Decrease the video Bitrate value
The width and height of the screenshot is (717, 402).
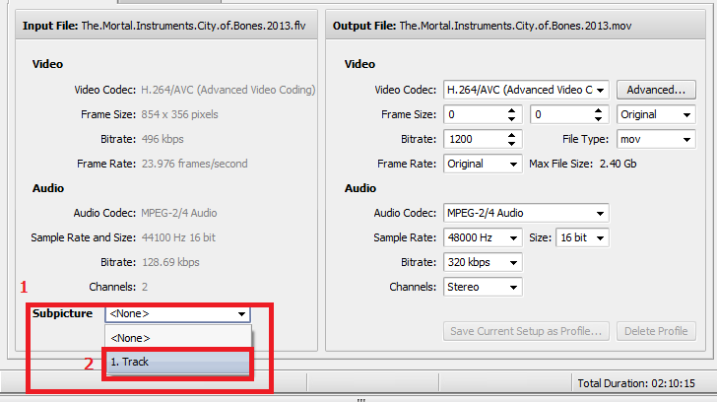click(512, 144)
